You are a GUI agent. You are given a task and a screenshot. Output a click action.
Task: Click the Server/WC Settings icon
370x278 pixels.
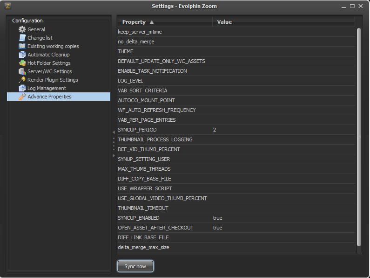coord(22,71)
